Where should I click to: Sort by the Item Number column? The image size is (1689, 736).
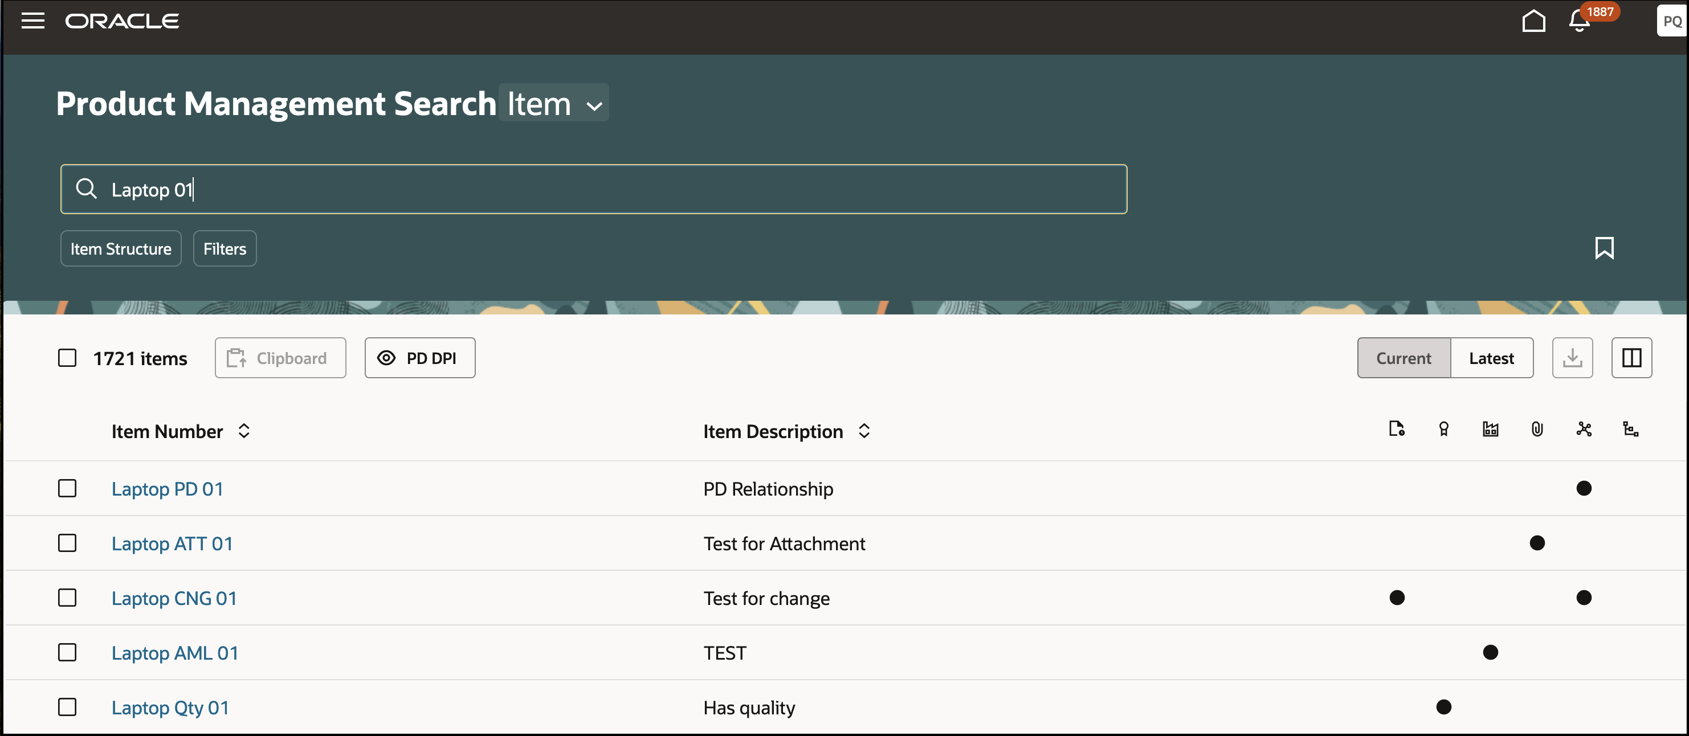pos(244,431)
